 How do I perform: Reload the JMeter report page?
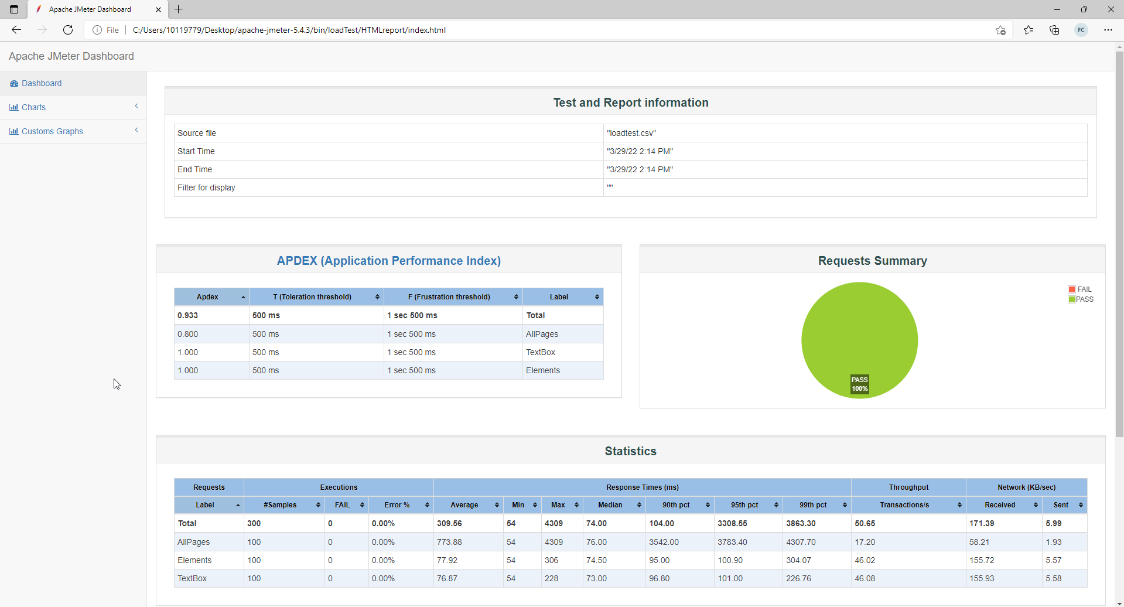coord(68,30)
